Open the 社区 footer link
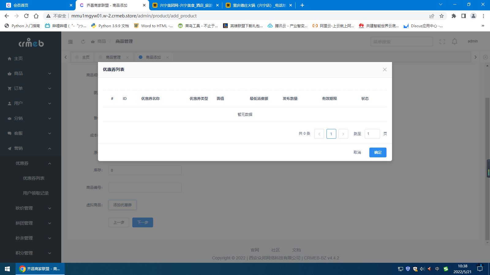 tap(276, 250)
